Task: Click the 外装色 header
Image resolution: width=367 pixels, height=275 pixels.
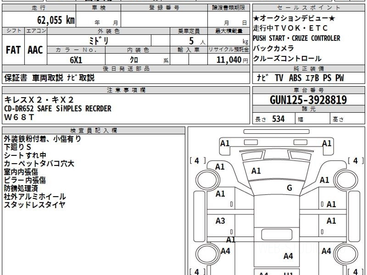Action: 109,31
